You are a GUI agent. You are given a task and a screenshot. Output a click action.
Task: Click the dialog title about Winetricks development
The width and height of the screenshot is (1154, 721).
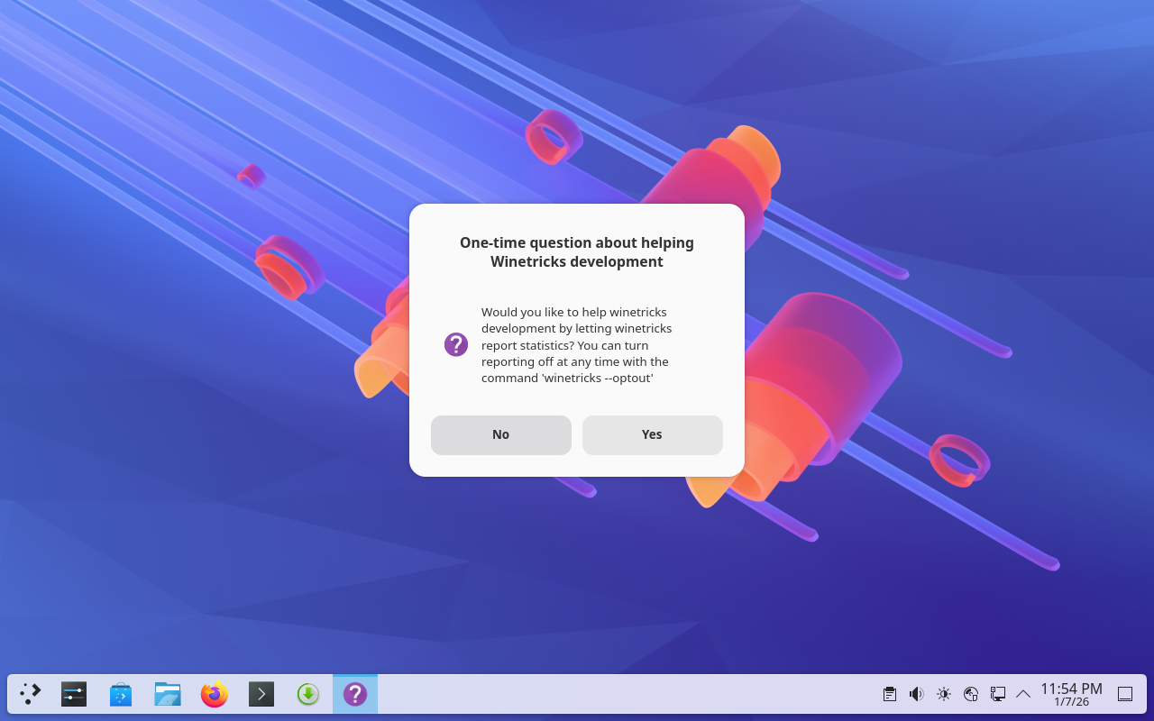click(x=577, y=252)
